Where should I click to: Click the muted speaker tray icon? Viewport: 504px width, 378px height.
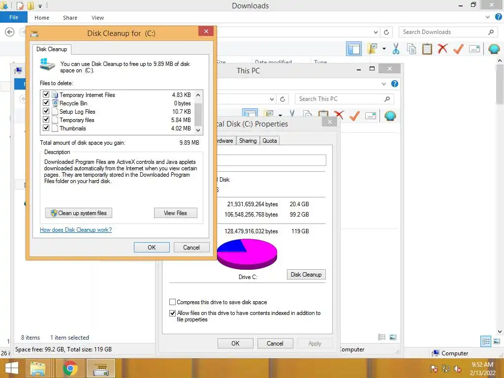(457, 369)
